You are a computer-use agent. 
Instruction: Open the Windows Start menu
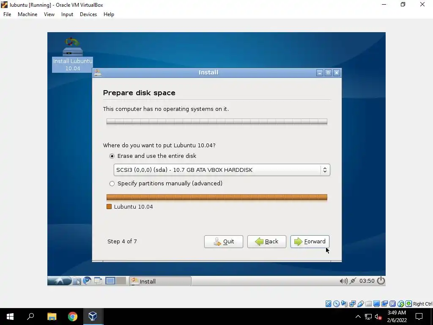(10, 317)
